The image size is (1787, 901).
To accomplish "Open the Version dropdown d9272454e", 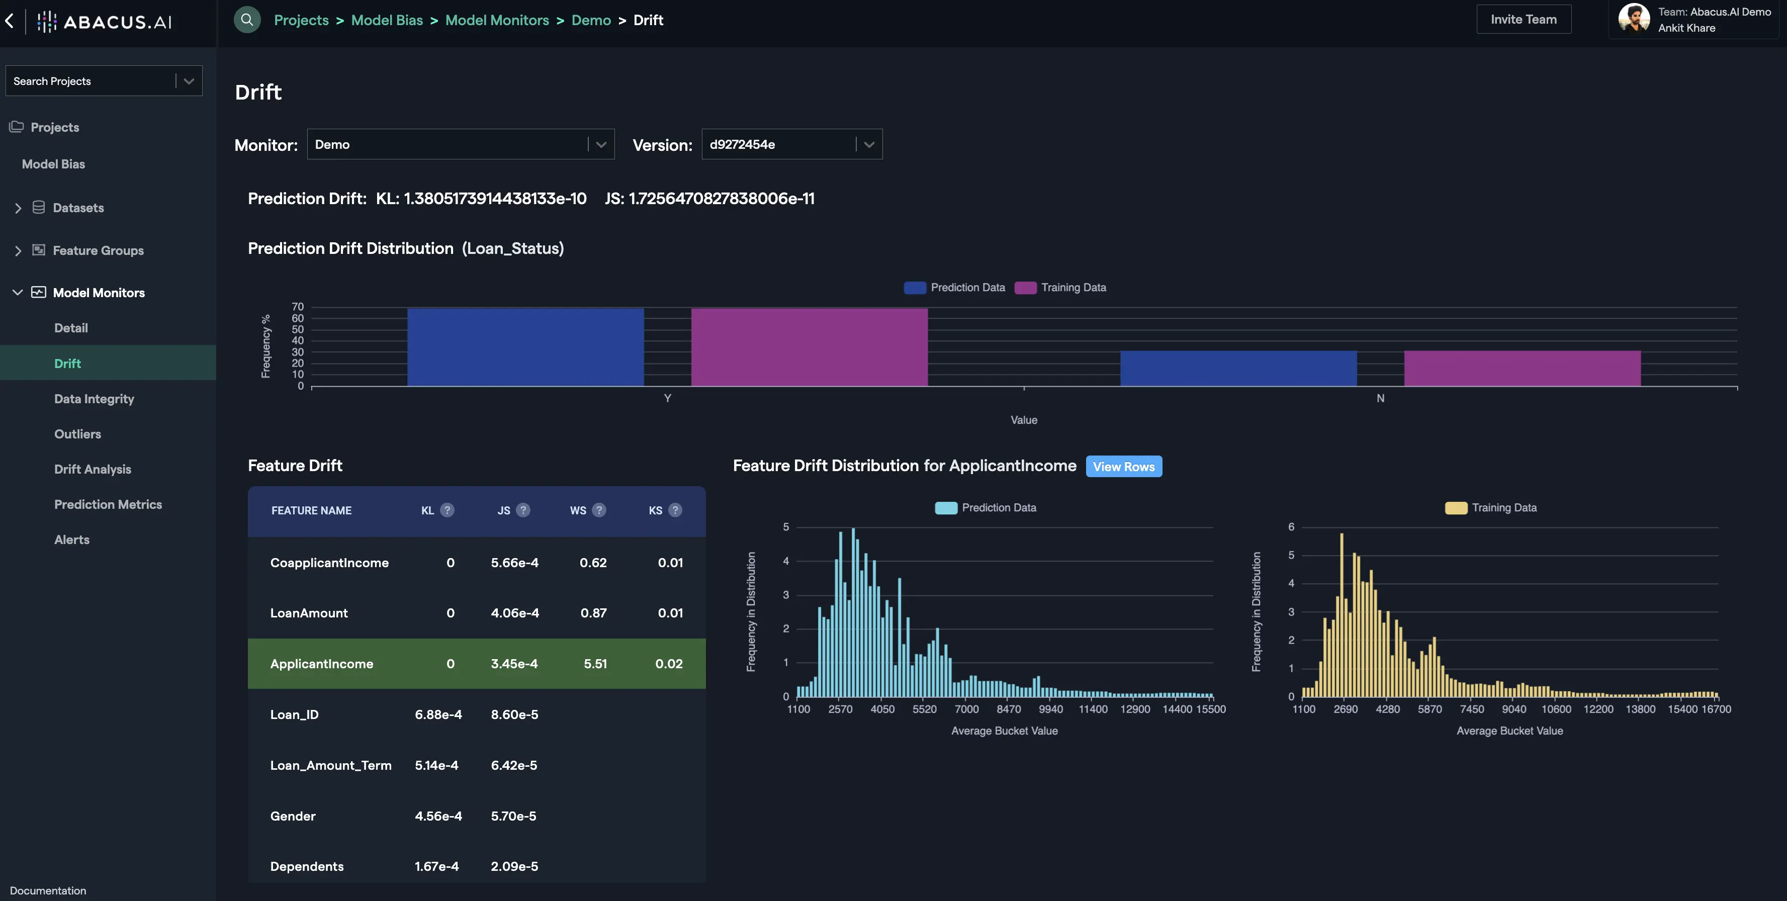I will pyautogui.click(x=791, y=144).
